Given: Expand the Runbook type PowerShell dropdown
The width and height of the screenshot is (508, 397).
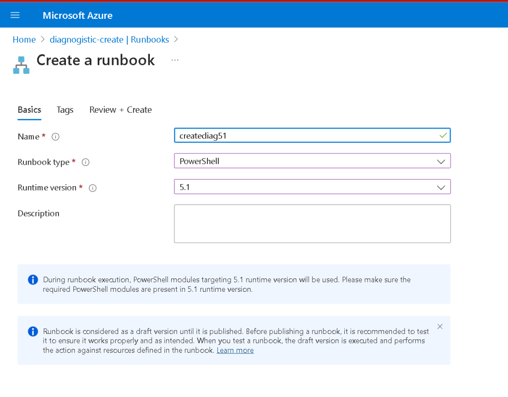Looking at the screenshot, I should click(x=313, y=161).
